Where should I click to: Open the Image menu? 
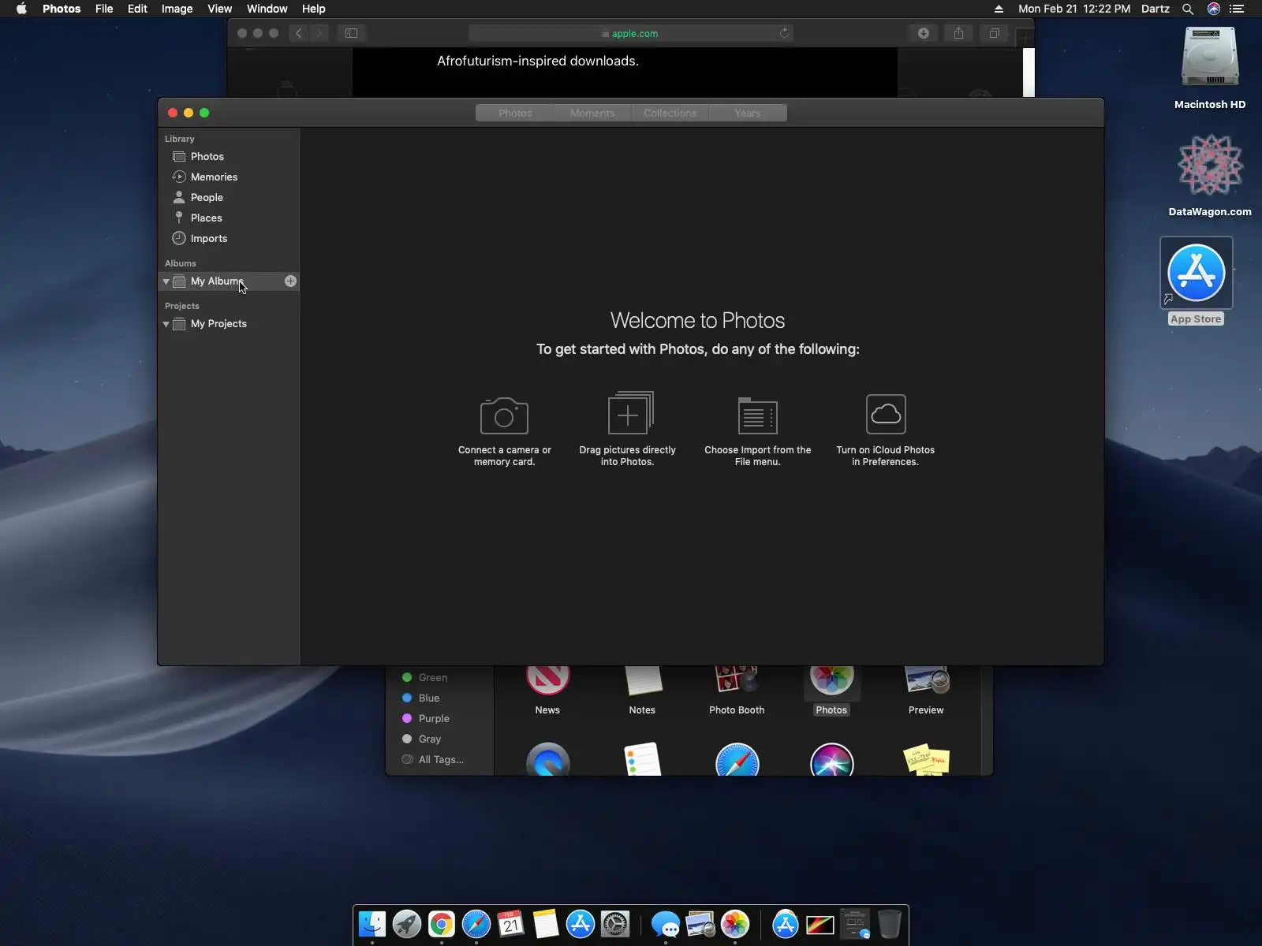(177, 9)
